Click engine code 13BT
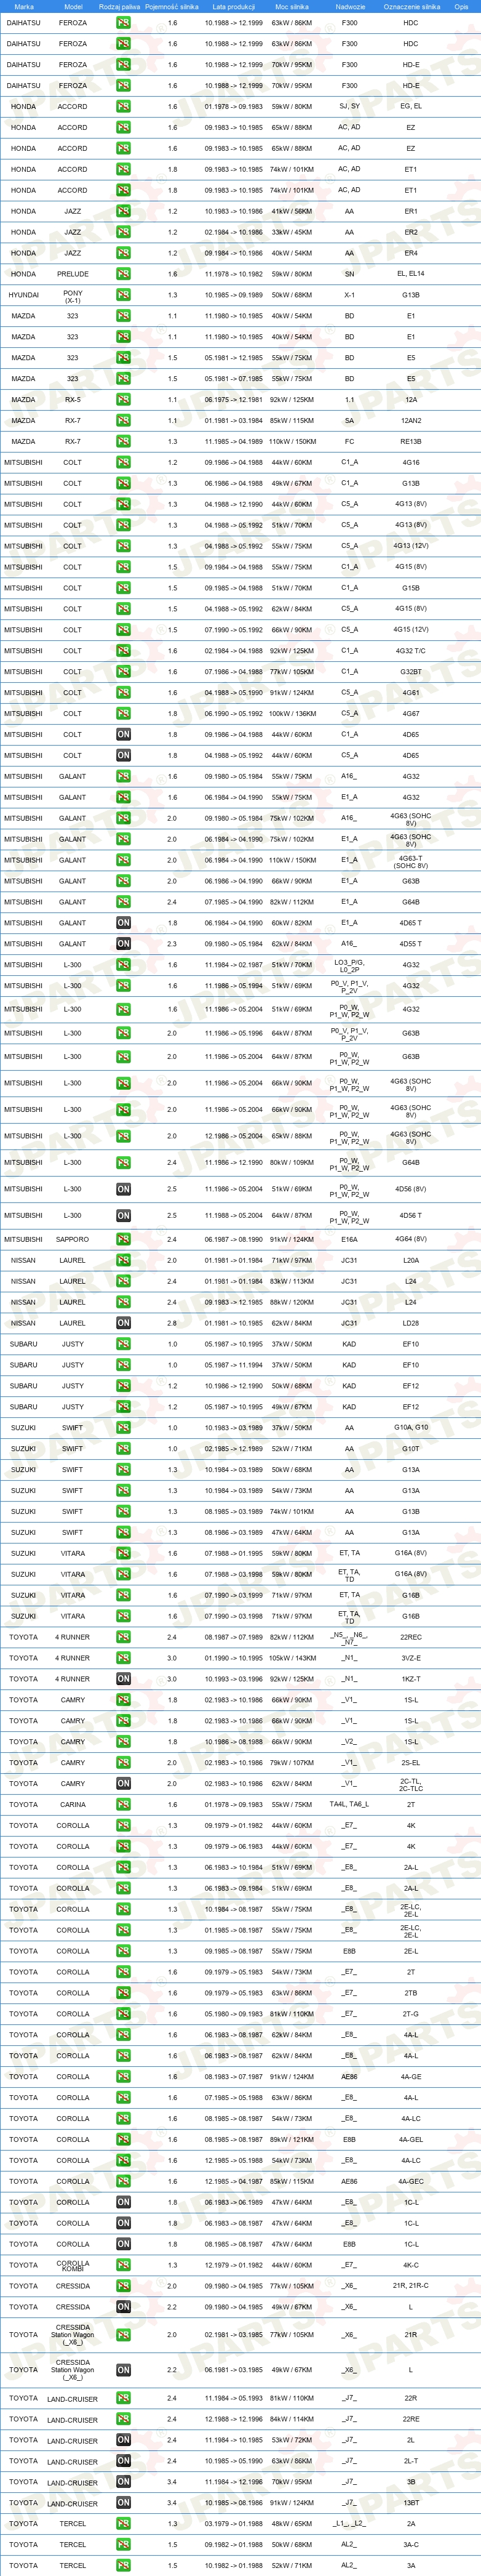This screenshot has height=2576, width=481. point(411,2503)
